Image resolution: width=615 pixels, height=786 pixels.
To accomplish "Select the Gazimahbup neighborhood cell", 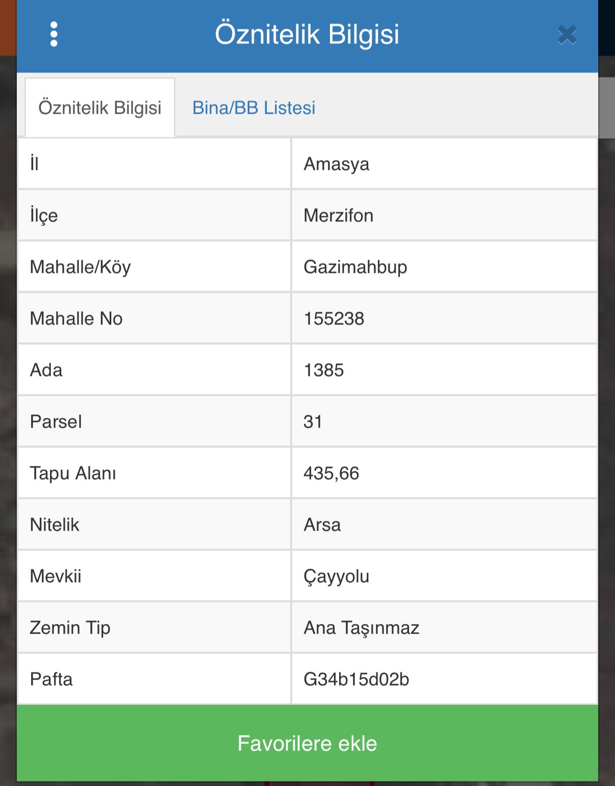I will point(355,267).
